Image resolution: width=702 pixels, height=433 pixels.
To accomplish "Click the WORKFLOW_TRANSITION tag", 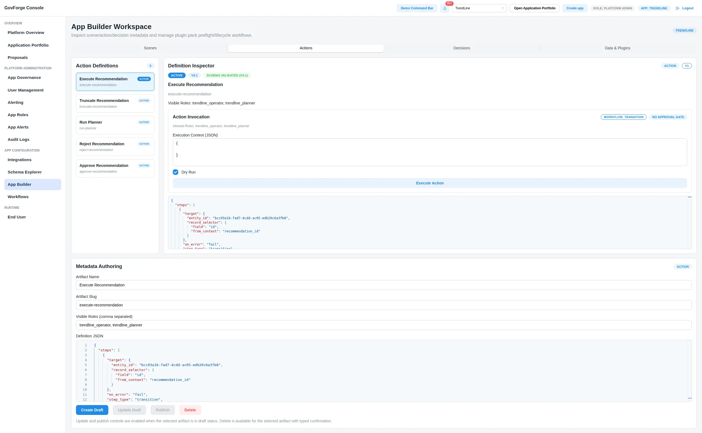I will point(624,117).
